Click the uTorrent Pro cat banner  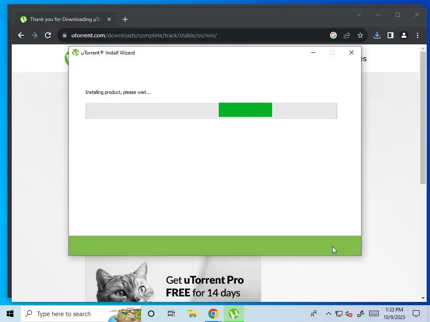pos(173,279)
